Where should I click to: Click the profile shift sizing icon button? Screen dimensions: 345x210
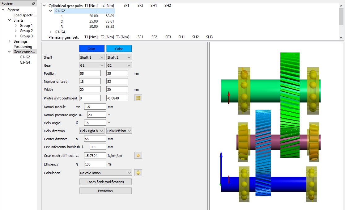138,98
